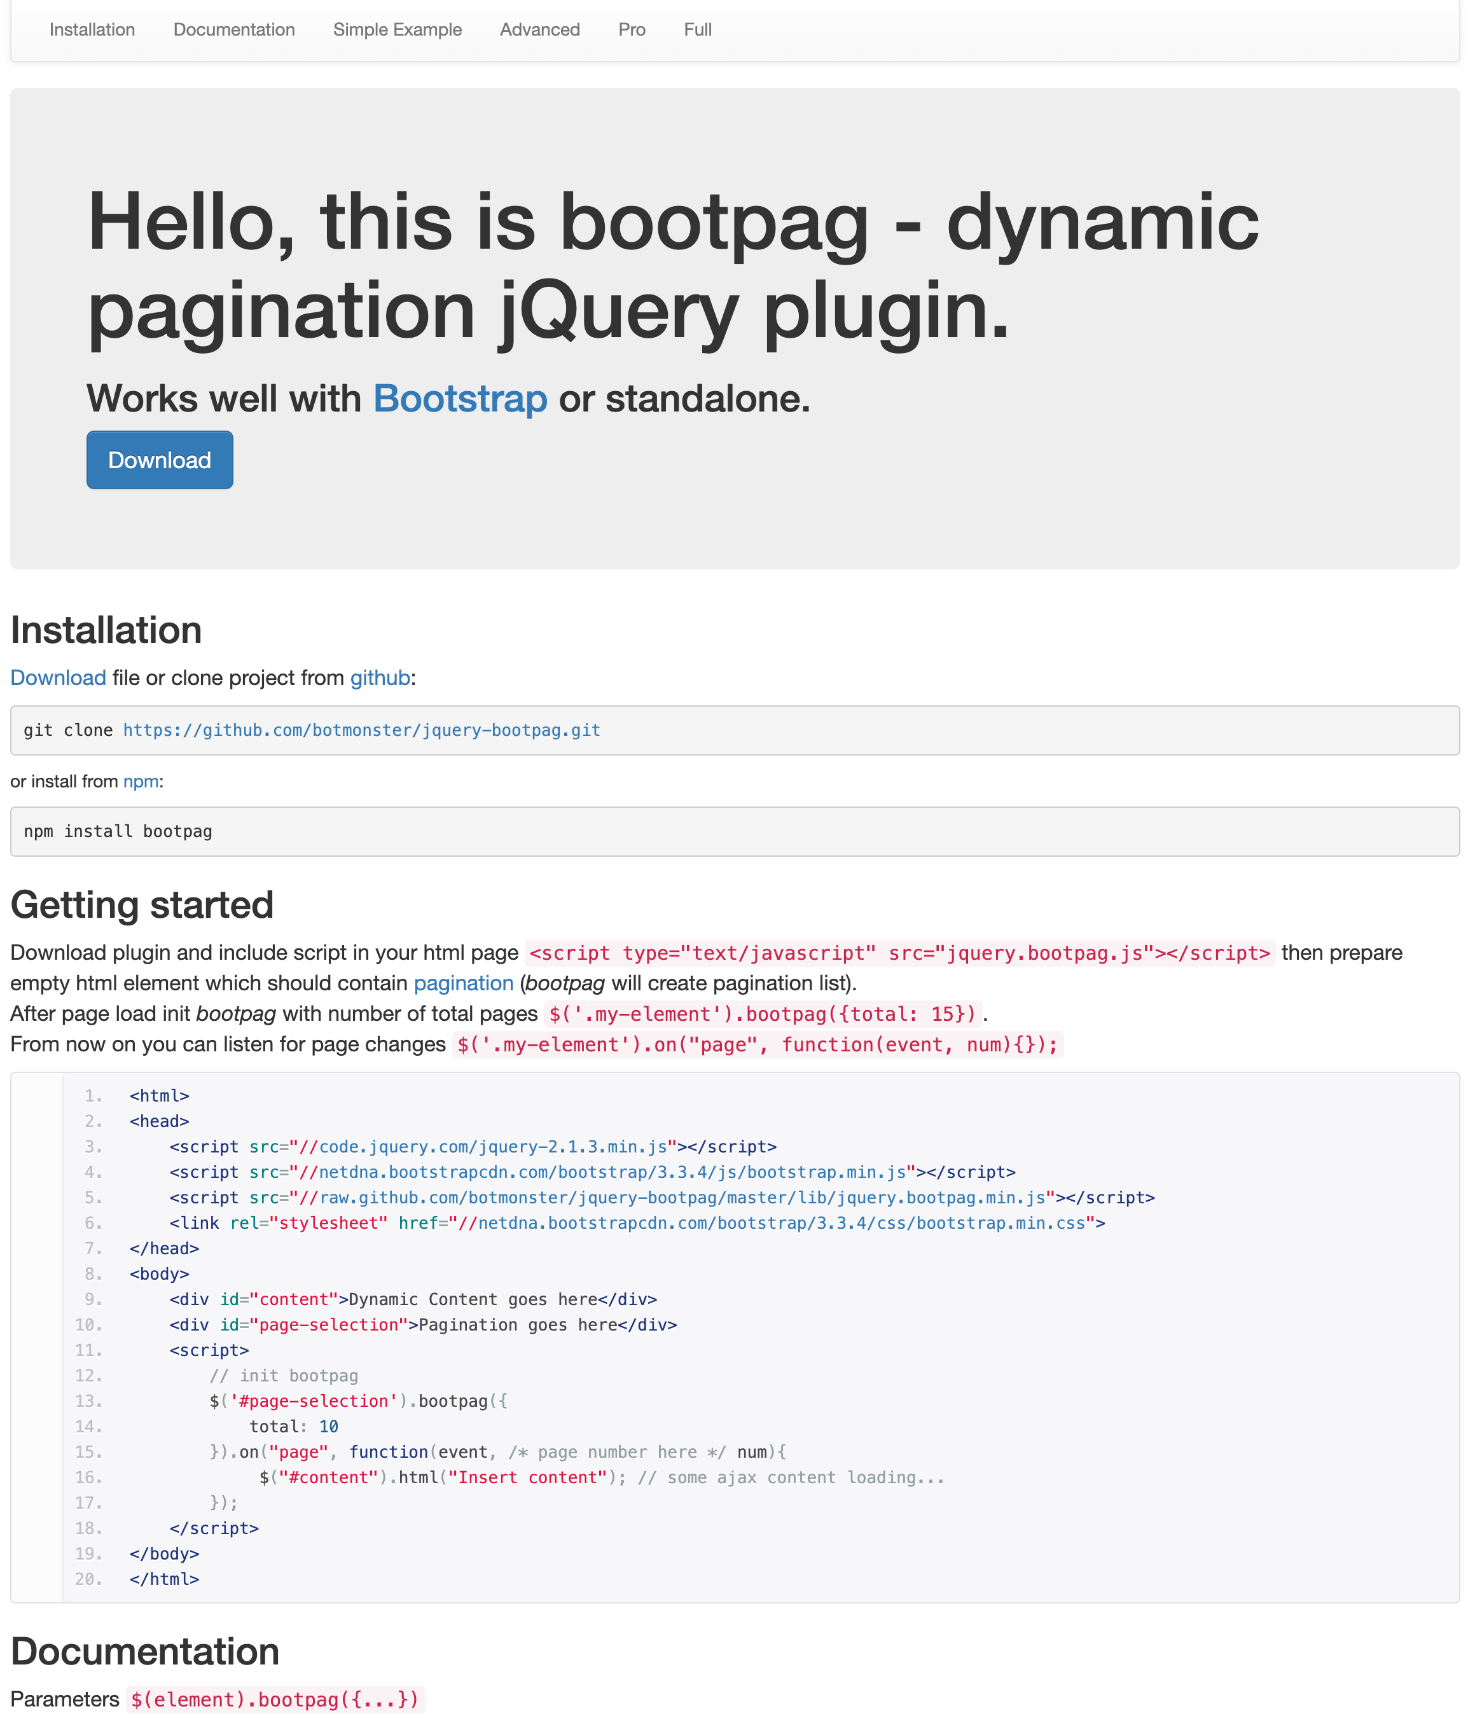Open the github link
1468x1716 pixels.
380,677
